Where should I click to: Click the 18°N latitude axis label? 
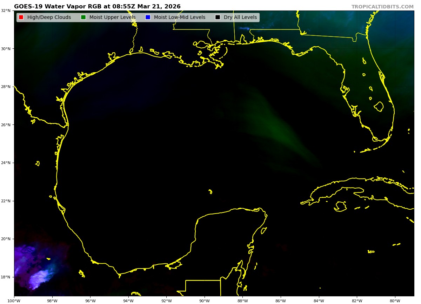coord(6,277)
